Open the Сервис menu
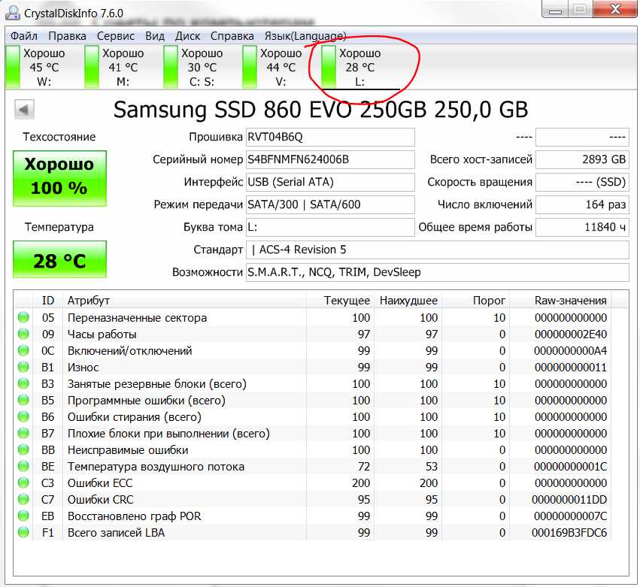The height and width of the screenshot is (587, 640). (x=116, y=36)
